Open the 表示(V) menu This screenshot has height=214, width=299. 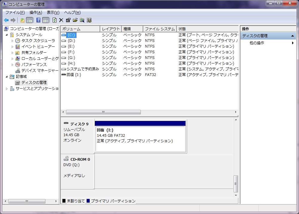tap(53, 13)
